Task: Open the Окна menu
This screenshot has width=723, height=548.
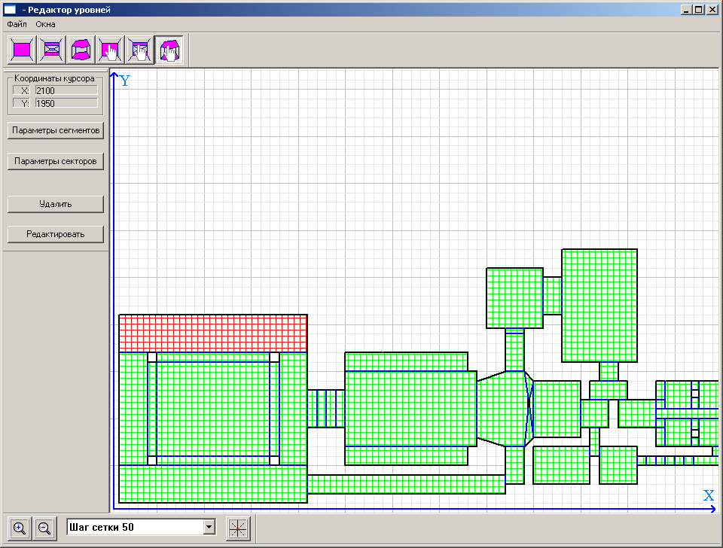Action: tap(45, 24)
